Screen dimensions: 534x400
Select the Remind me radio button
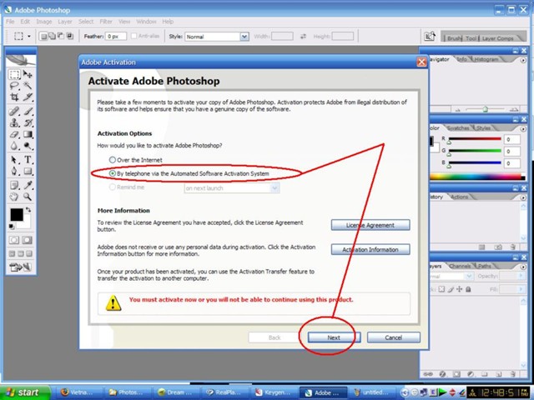[x=113, y=187]
